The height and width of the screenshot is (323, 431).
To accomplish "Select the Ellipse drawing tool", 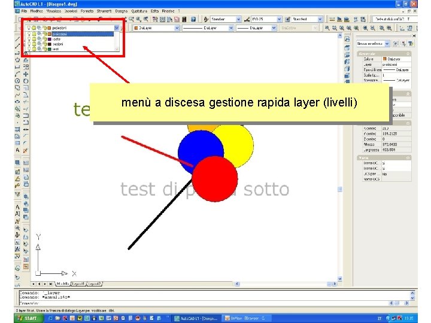I will [x=17, y=102].
